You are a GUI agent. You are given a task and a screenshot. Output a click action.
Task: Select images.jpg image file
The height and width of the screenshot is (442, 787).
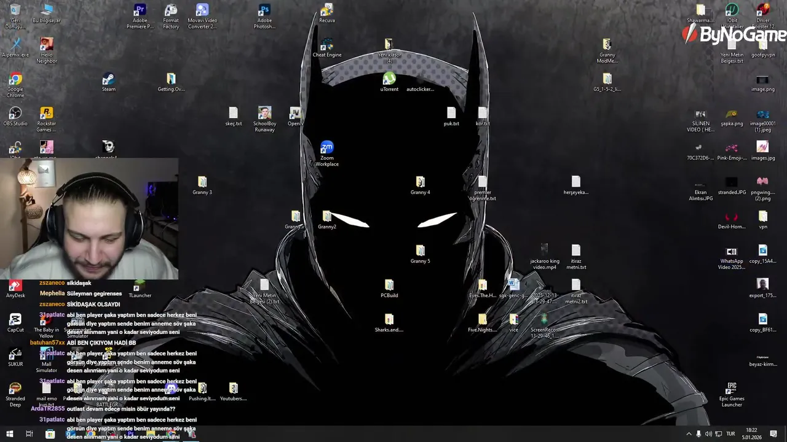tap(763, 151)
